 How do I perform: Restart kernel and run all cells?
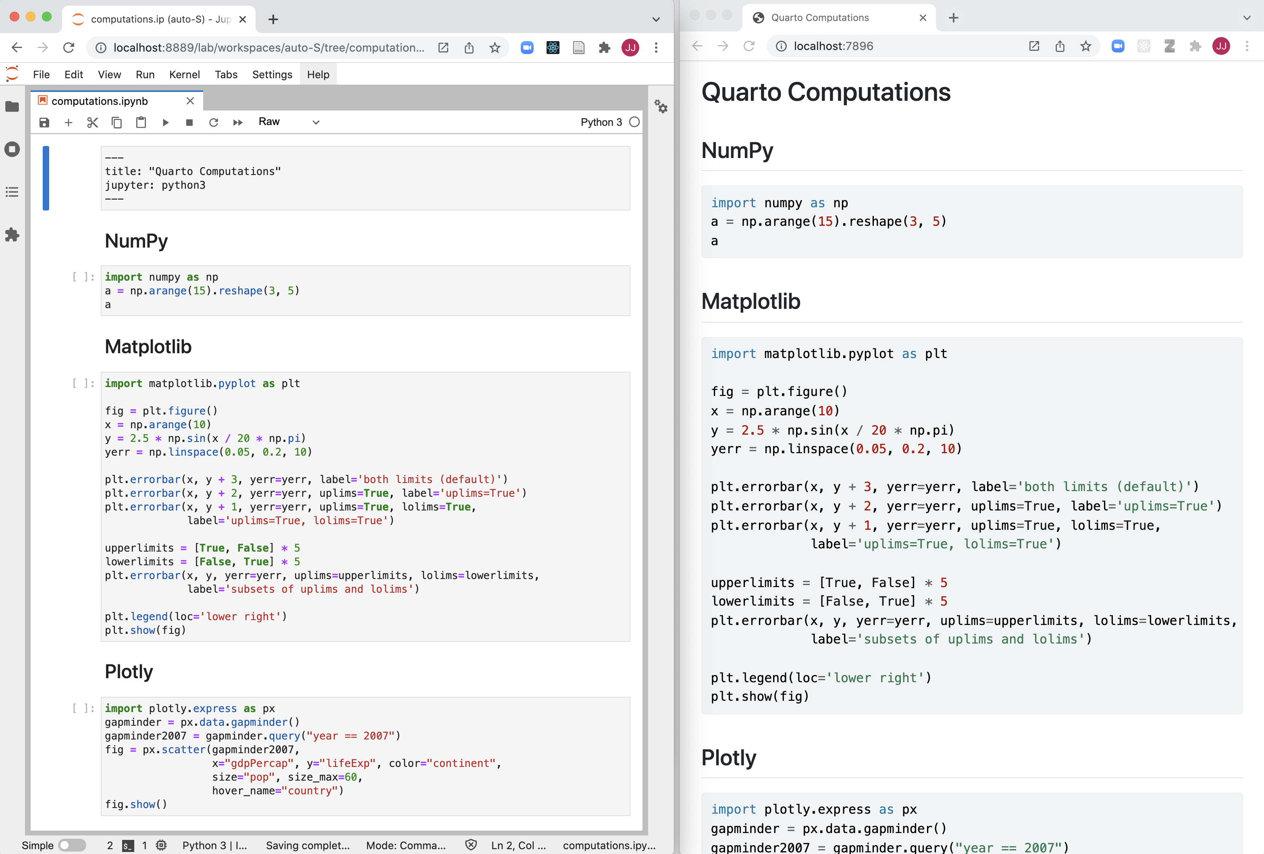[x=238, y=123]
